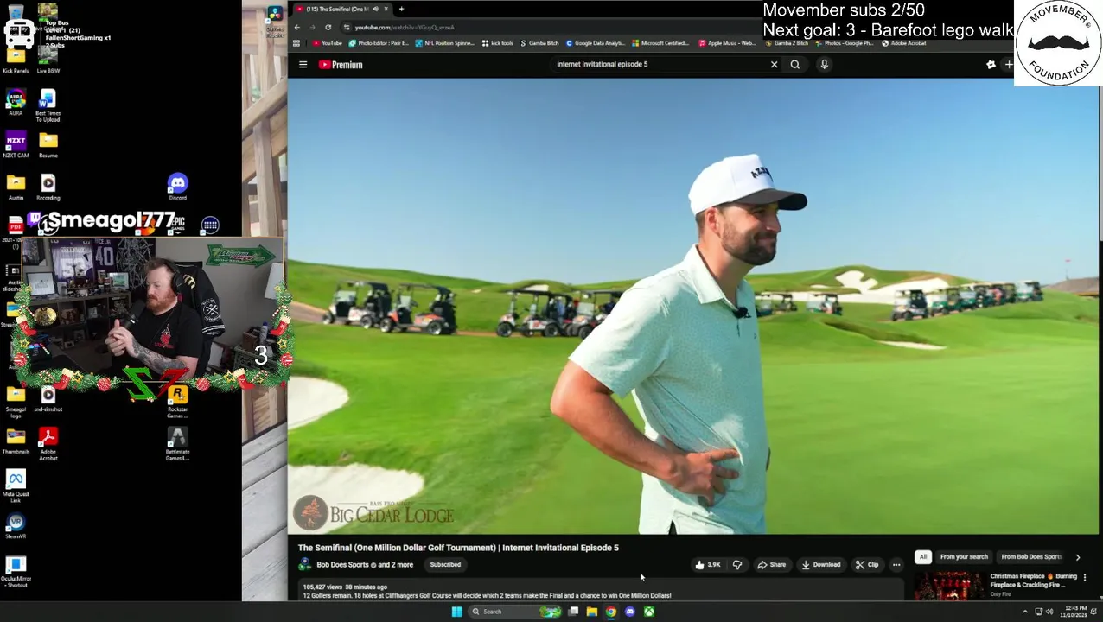Click the video player to pause playback
This screenshot has height=622, width=1103.
[694, 307]
